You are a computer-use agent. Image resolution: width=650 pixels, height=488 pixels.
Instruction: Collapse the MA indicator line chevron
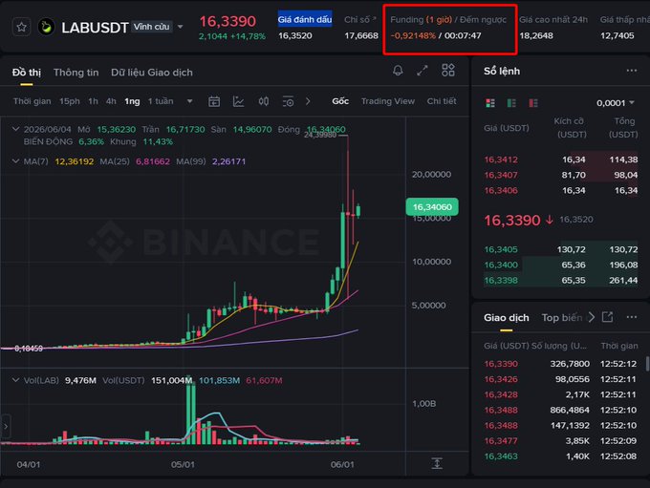tap(15, 161)
